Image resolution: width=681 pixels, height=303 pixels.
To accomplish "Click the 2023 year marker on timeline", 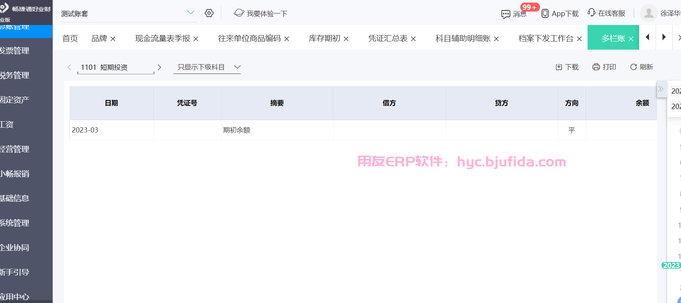I will tap(671, 265).
